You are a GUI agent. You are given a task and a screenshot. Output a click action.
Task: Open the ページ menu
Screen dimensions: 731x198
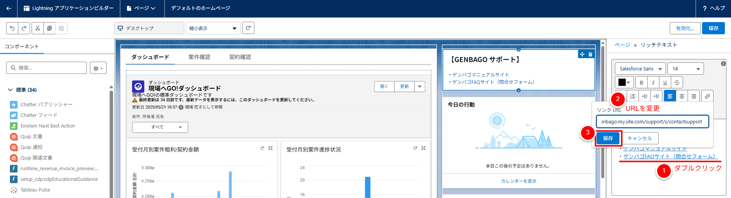[141, 8]
